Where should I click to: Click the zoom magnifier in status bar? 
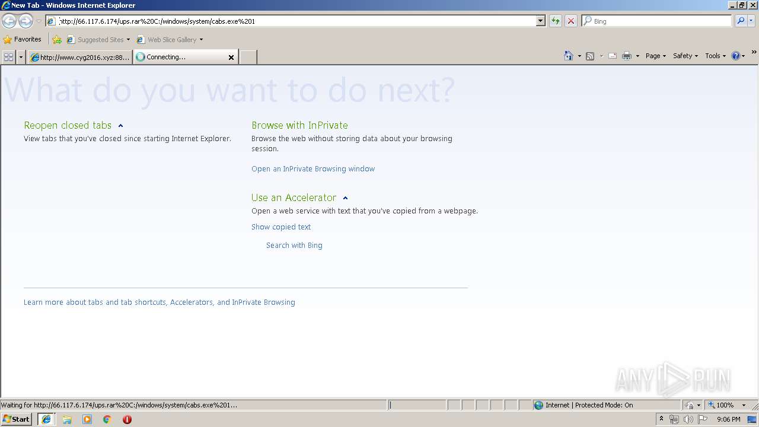[x=712, y=405]
